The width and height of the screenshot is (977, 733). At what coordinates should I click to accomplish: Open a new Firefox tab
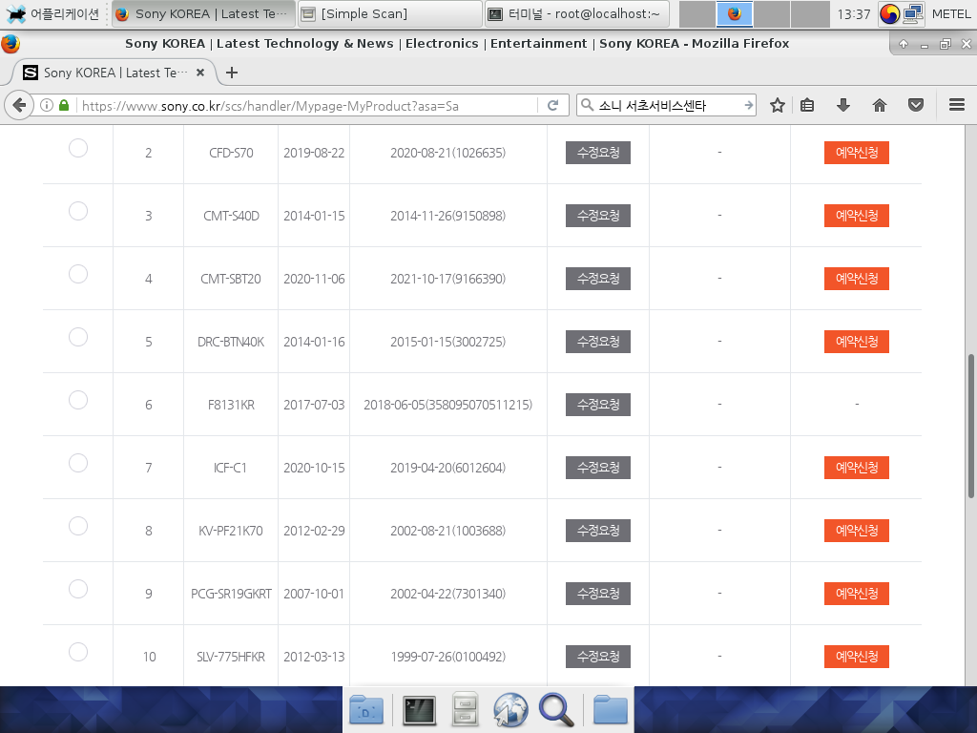pyautogui.click(x=232, y=73)
